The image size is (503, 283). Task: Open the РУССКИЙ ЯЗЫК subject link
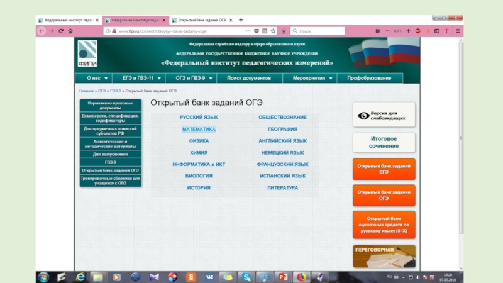pos(199,117)
